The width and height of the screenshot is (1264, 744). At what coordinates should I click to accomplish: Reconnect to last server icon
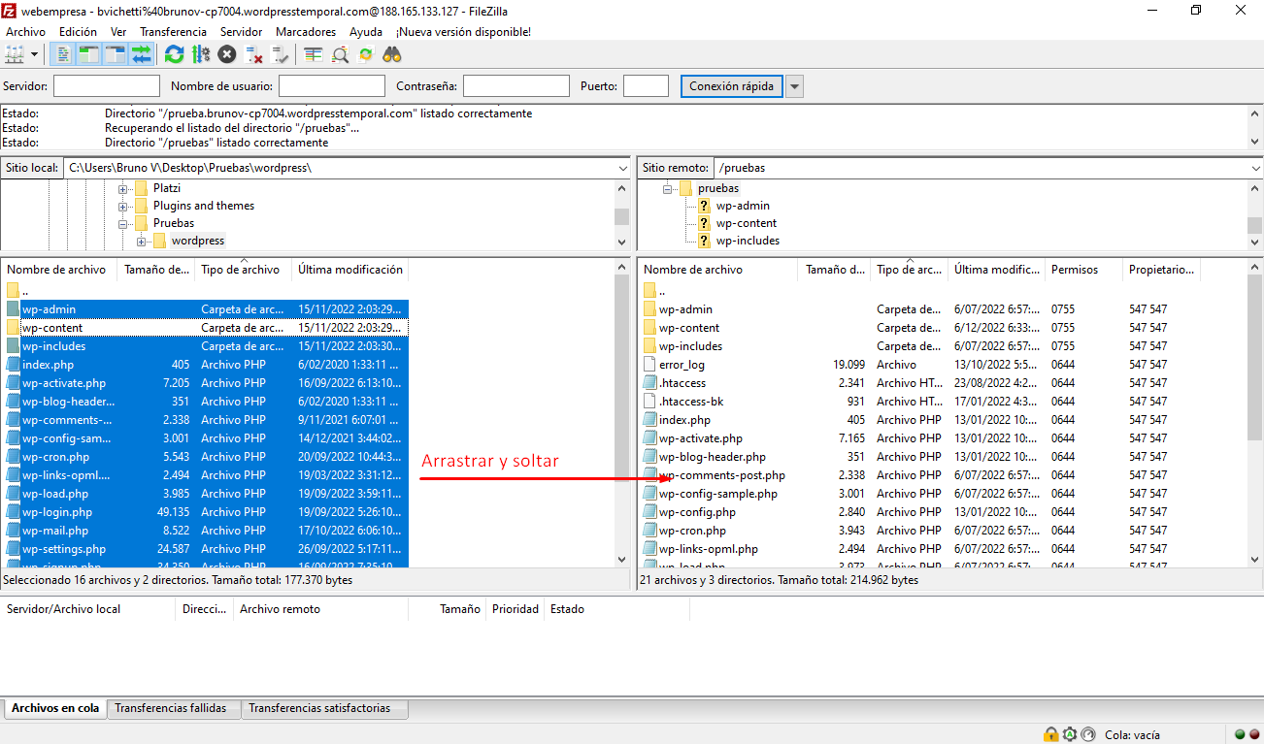(x=281, y=54)
